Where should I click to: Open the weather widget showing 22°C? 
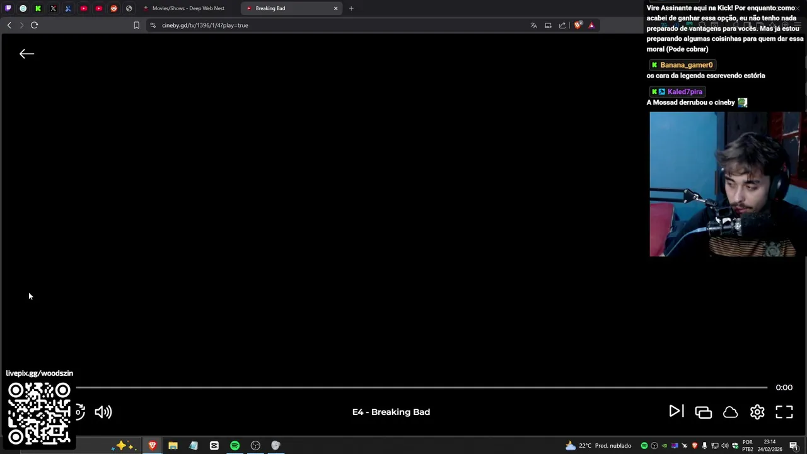pos(598,446)
